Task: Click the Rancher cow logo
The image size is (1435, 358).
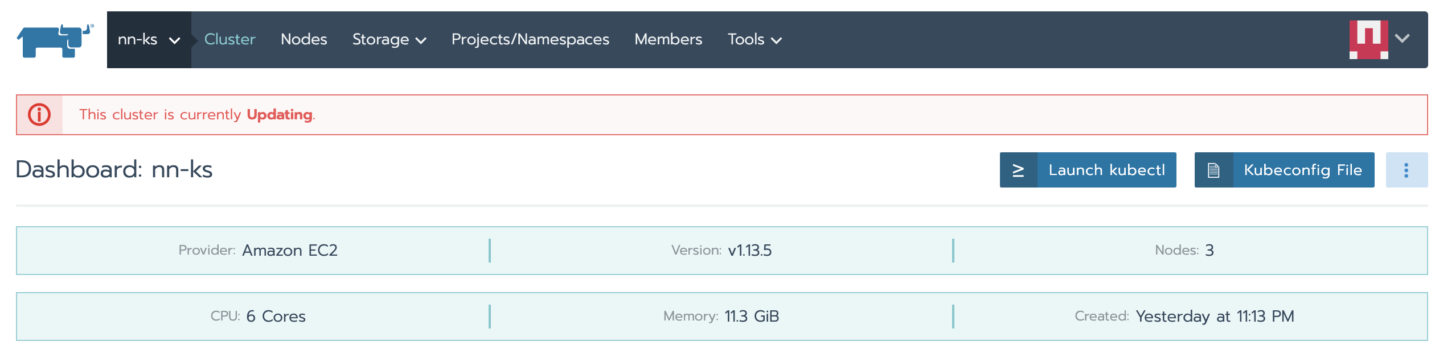Action: click(55, 40)
